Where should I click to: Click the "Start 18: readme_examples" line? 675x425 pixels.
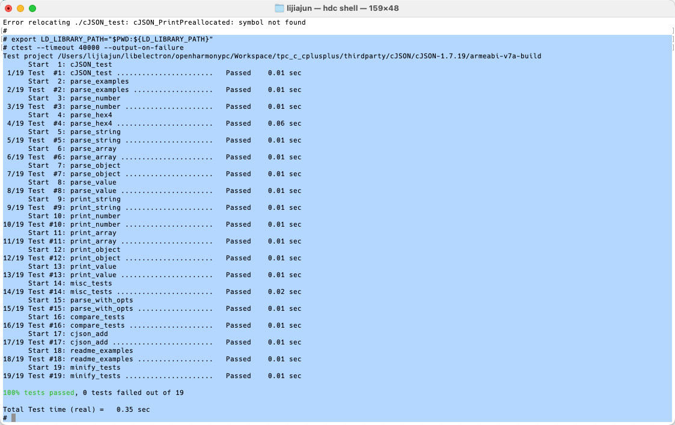(81, 350)
